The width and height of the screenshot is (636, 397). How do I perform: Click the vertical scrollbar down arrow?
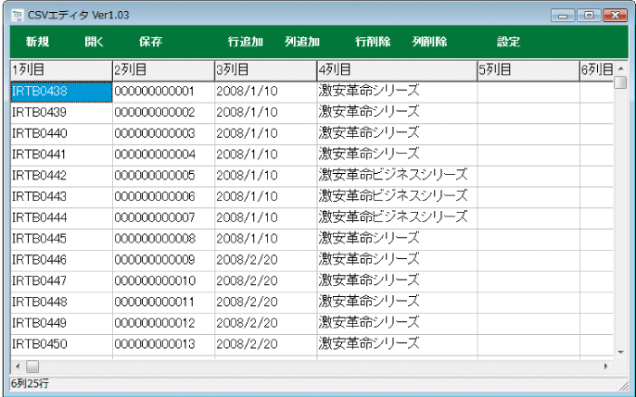pyautogui.click(x=620, y=352)
